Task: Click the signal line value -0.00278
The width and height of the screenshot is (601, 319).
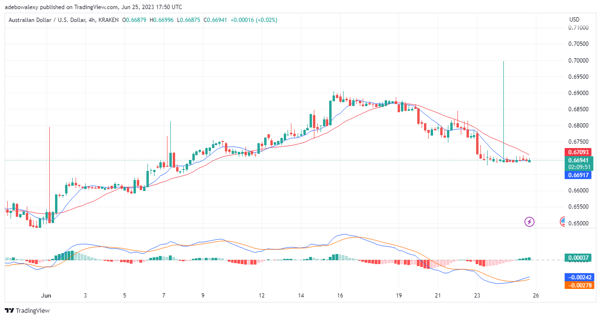Action: pos(579,285)
